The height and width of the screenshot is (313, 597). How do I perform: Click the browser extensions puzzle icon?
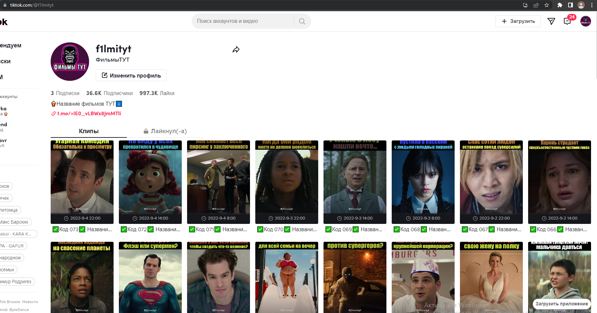point(560,5)
